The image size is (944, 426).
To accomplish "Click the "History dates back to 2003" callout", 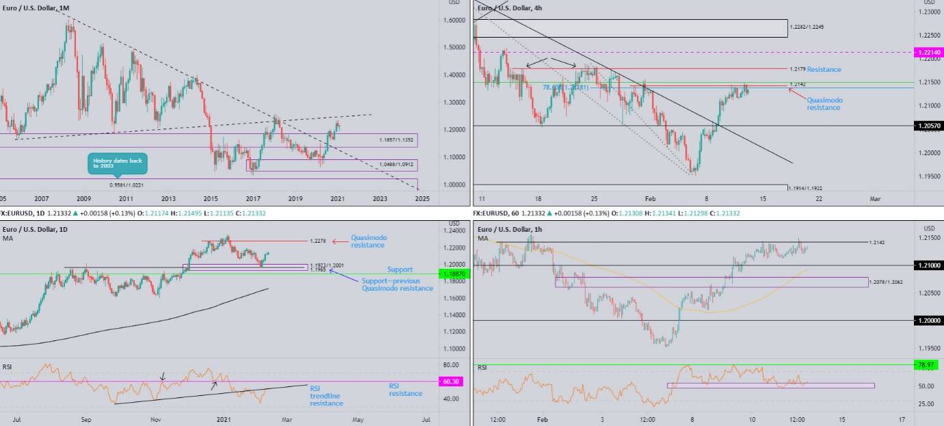I will (x=117, y=163).
